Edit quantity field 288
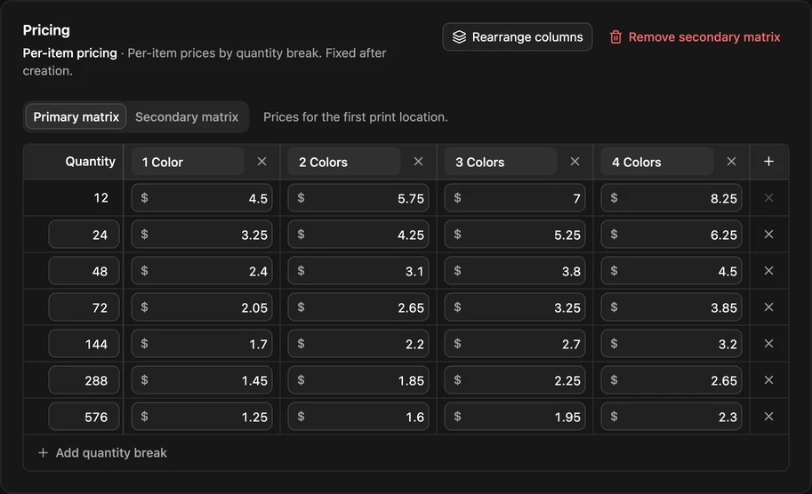This screenshot has width=812, height=494. pos(84,380)
